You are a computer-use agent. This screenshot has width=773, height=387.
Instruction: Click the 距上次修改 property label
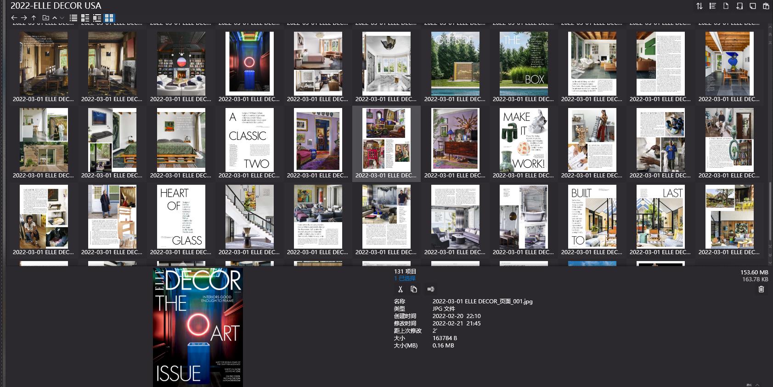click(407, 331)
